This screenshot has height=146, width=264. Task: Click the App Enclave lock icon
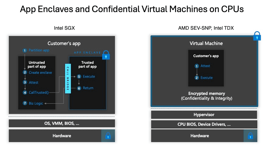point(106,55)
